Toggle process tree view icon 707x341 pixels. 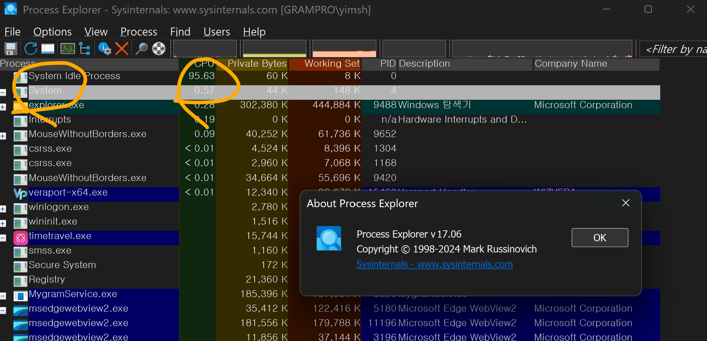tap(85, 49)
